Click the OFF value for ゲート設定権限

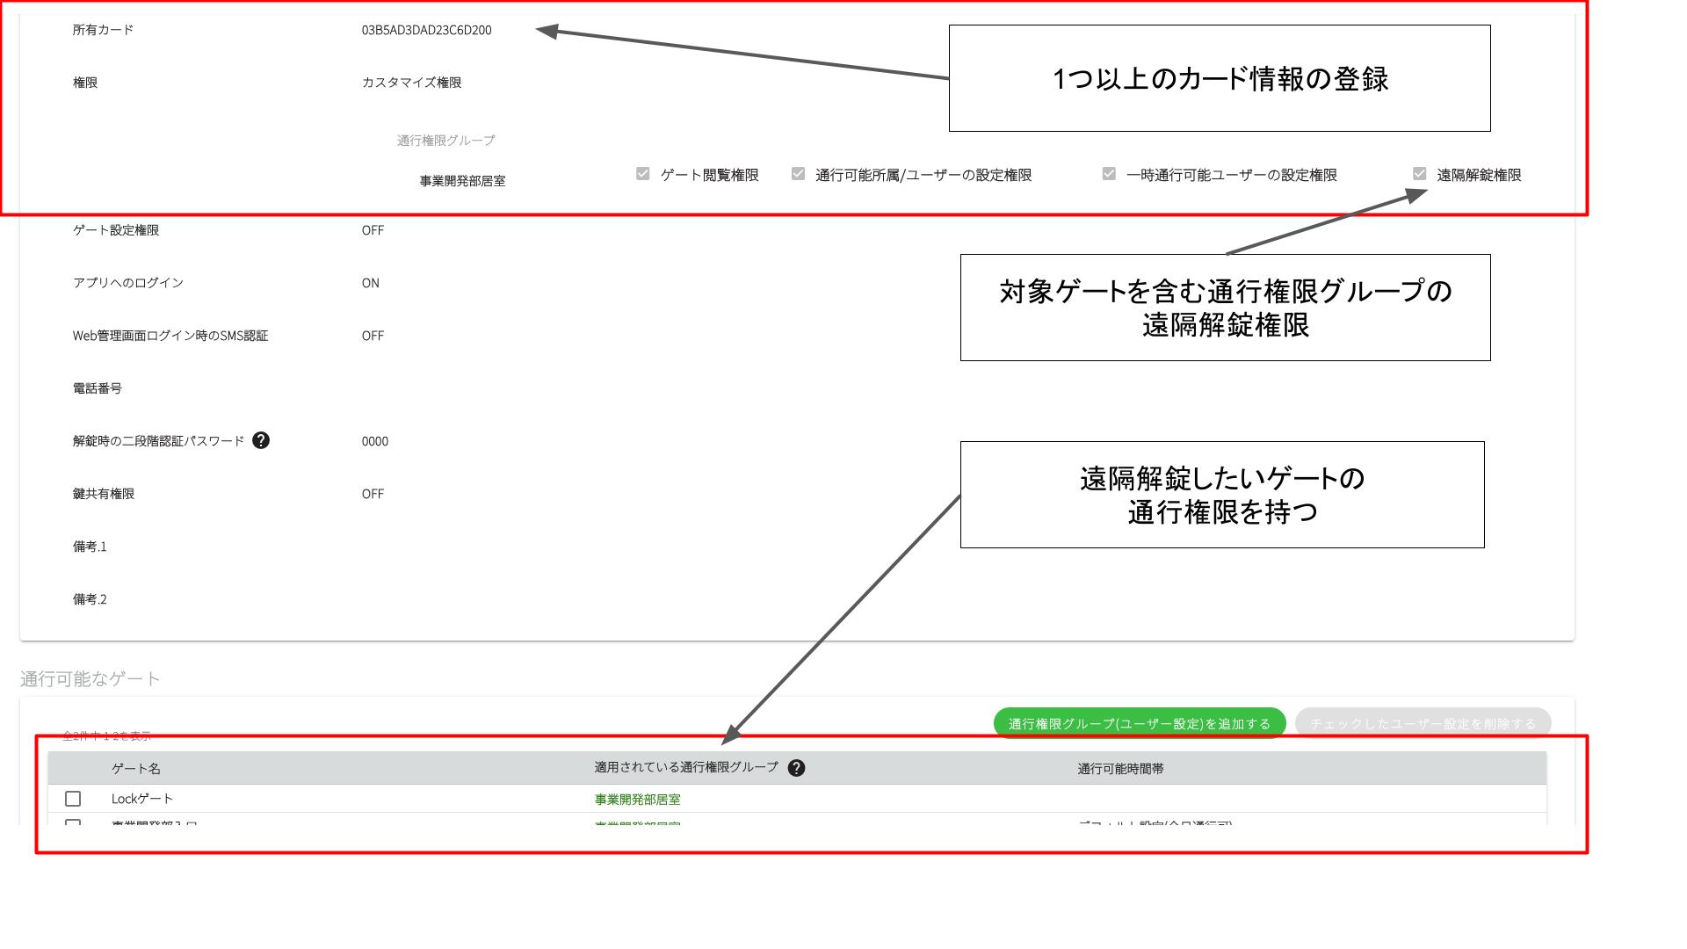pos(373,230)
